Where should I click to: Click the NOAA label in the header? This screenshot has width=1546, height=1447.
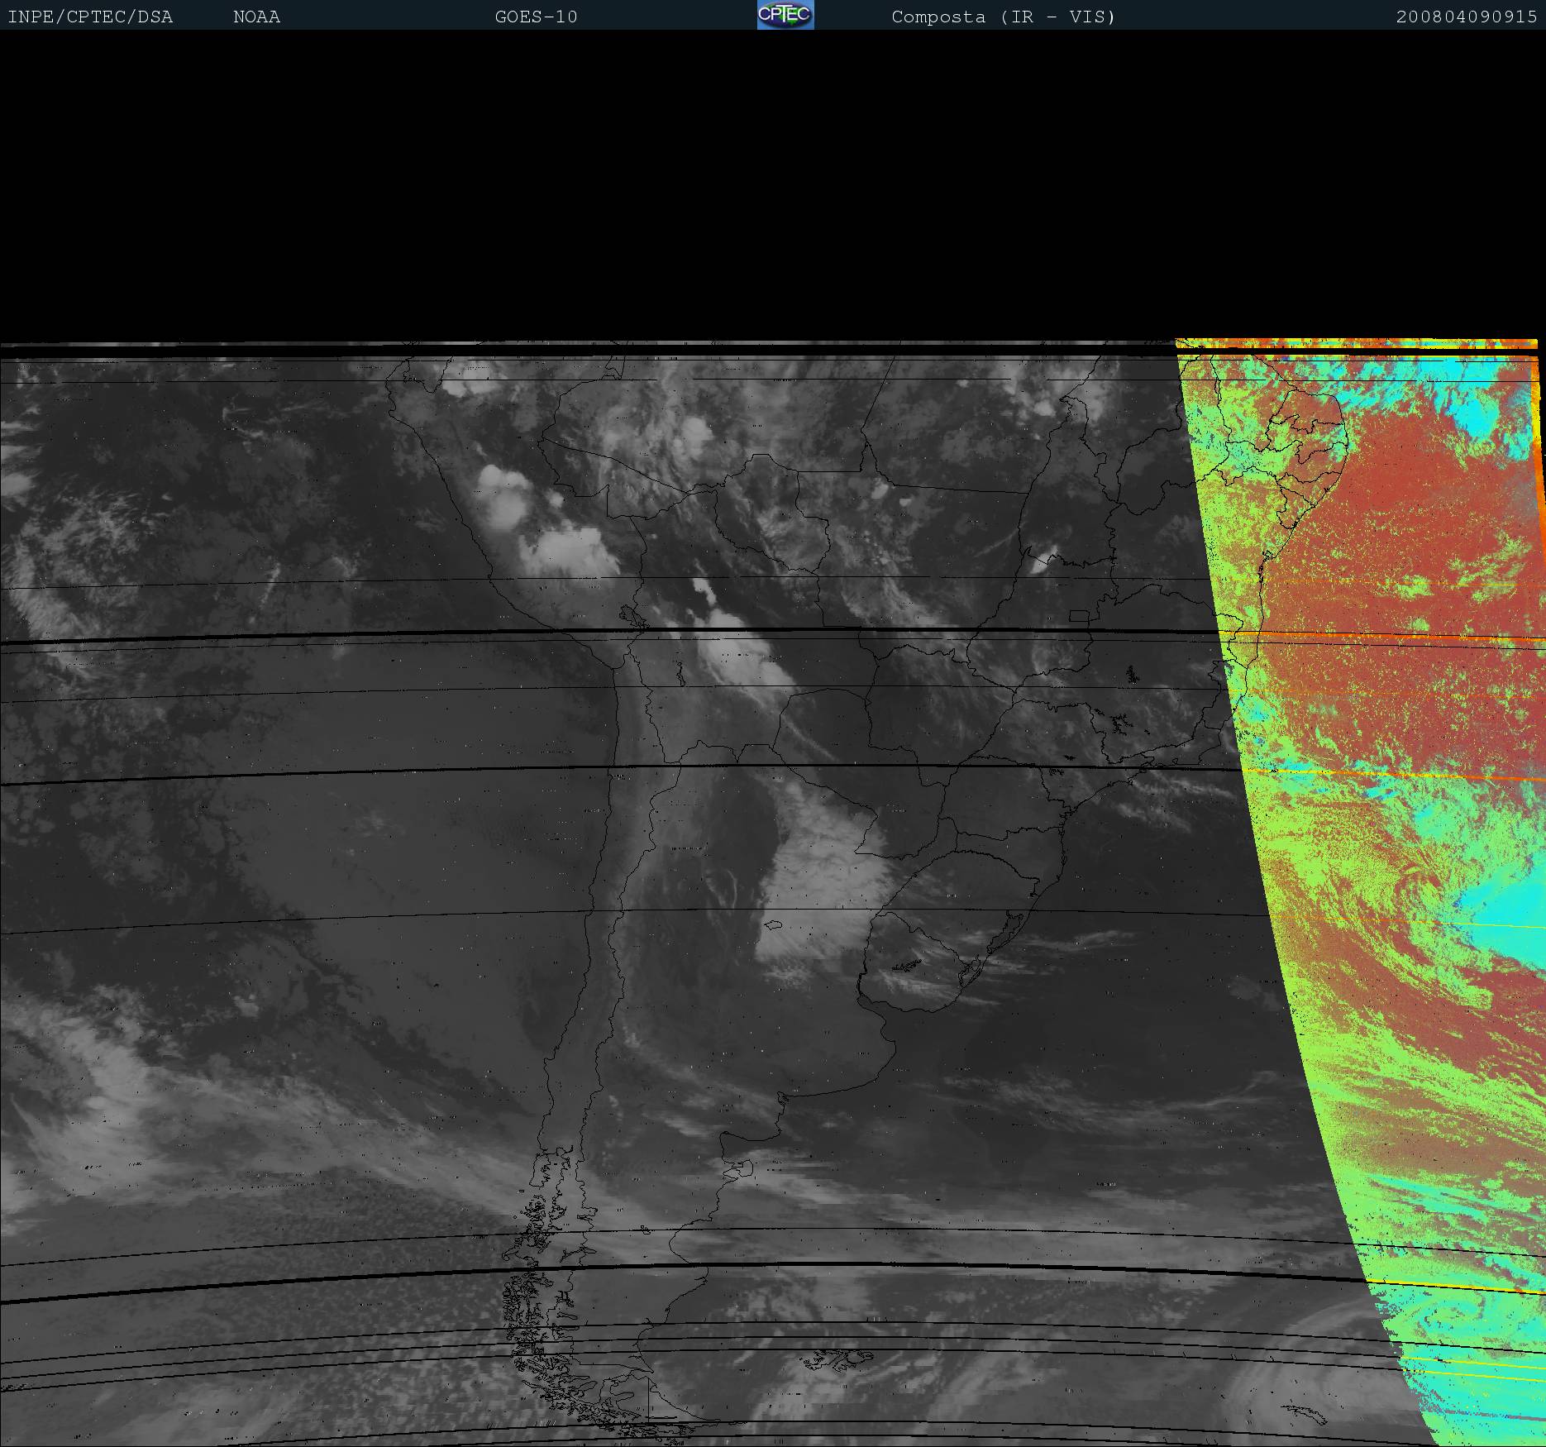tap(257, 17)
